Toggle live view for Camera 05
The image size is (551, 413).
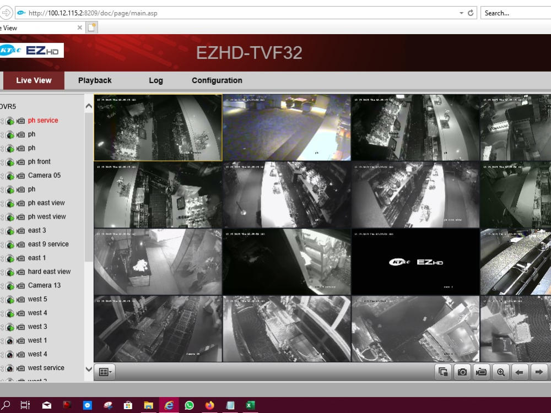point(10,176)
